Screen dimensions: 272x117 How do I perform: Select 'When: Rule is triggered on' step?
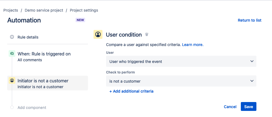tap(44, 54)
